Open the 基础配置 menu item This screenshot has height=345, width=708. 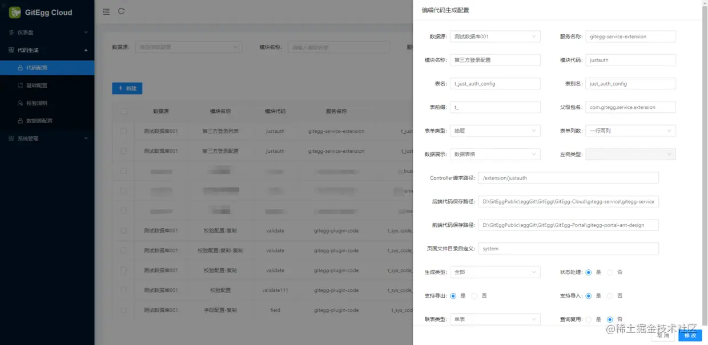47,86
